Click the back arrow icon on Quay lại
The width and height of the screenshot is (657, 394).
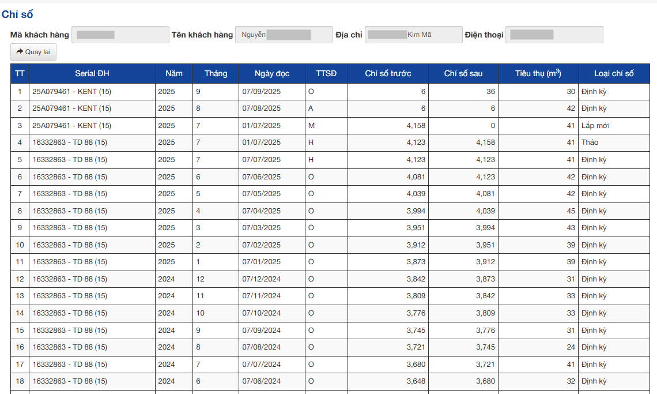coord(19,52)
